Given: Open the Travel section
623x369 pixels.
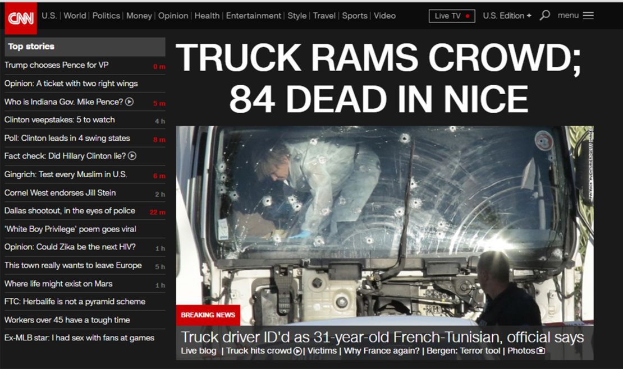Looking at the screenshot, I should [x=324, y=16].
